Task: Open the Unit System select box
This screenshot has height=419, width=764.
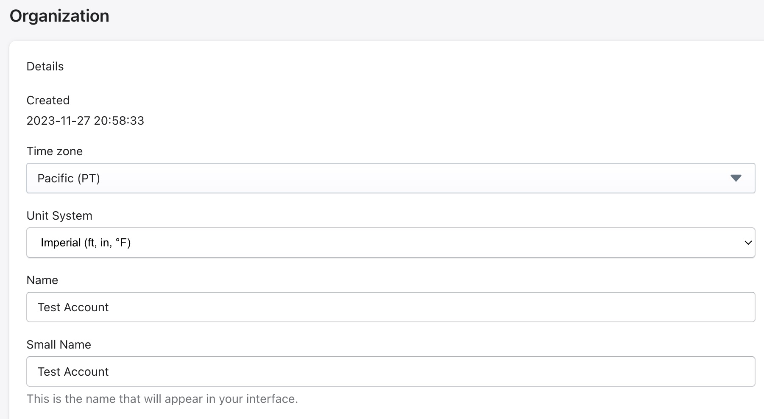Action: [390, 243]
